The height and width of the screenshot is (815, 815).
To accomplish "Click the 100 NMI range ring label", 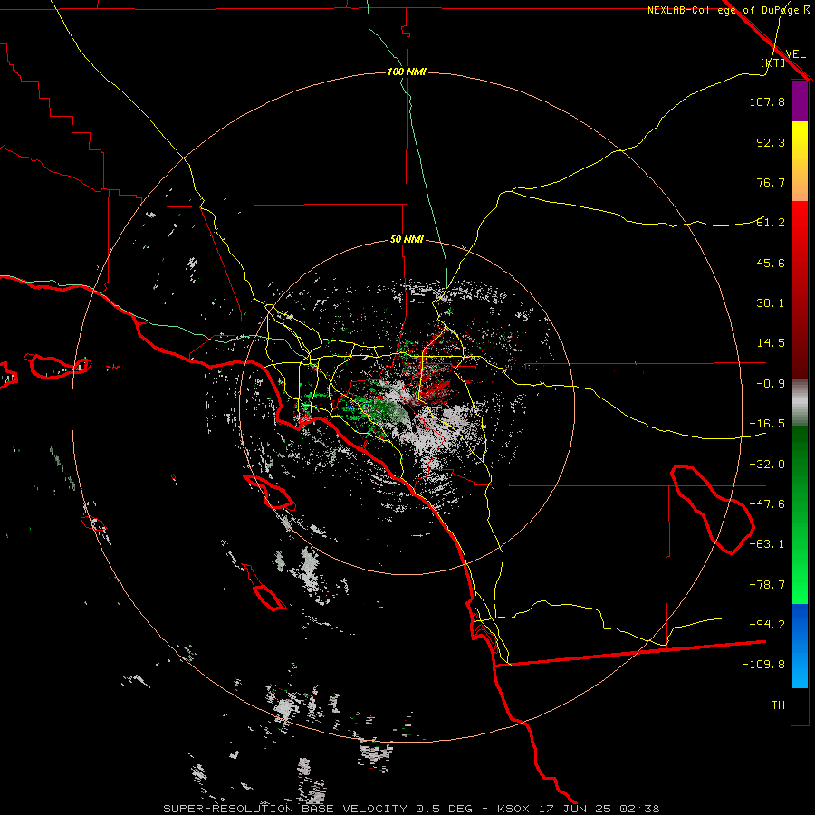I will click(x=407, y=72).
